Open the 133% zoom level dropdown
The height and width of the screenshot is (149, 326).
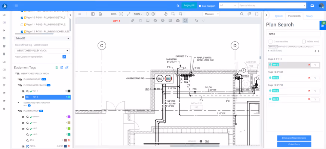(138, 14)
